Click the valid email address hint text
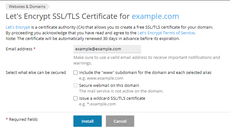 pyautogui.click(x=147, y=60)
